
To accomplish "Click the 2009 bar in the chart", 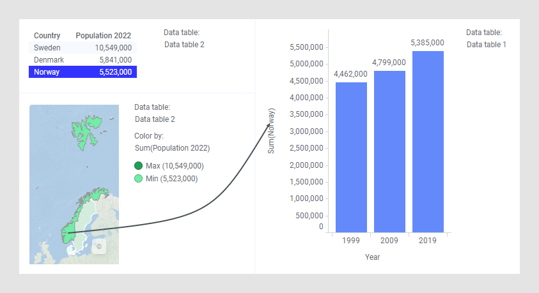I will pyautogui.click(x=389, y=151).
